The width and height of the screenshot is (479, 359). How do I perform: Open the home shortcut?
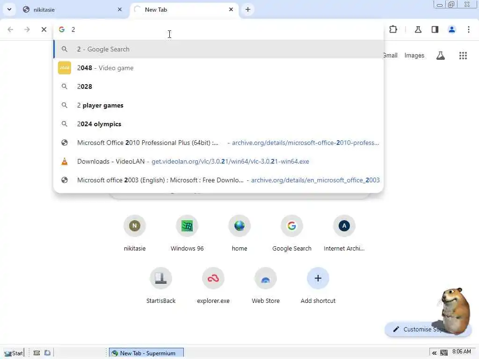(x=239, y=234)
